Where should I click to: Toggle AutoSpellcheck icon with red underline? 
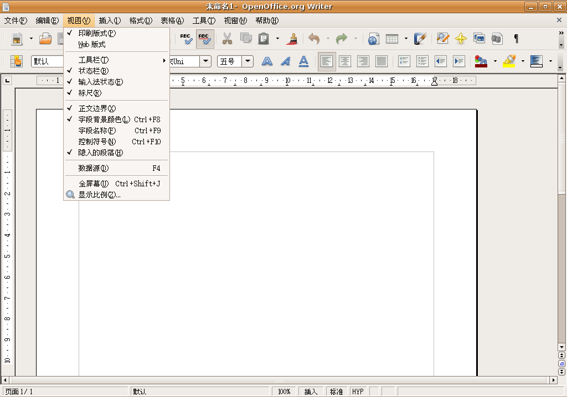click(205, 39)
